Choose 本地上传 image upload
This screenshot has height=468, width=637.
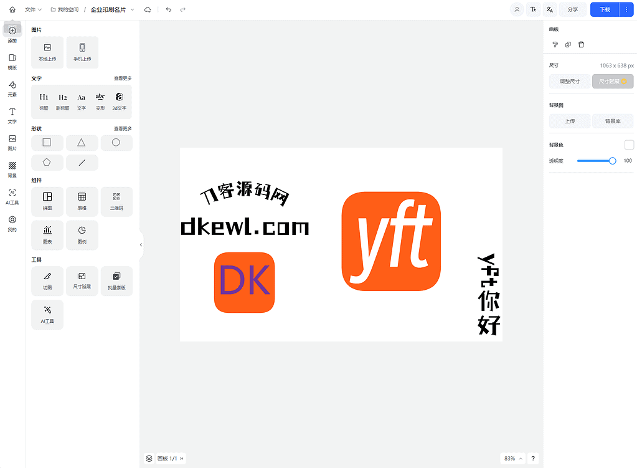pos(47,52)
